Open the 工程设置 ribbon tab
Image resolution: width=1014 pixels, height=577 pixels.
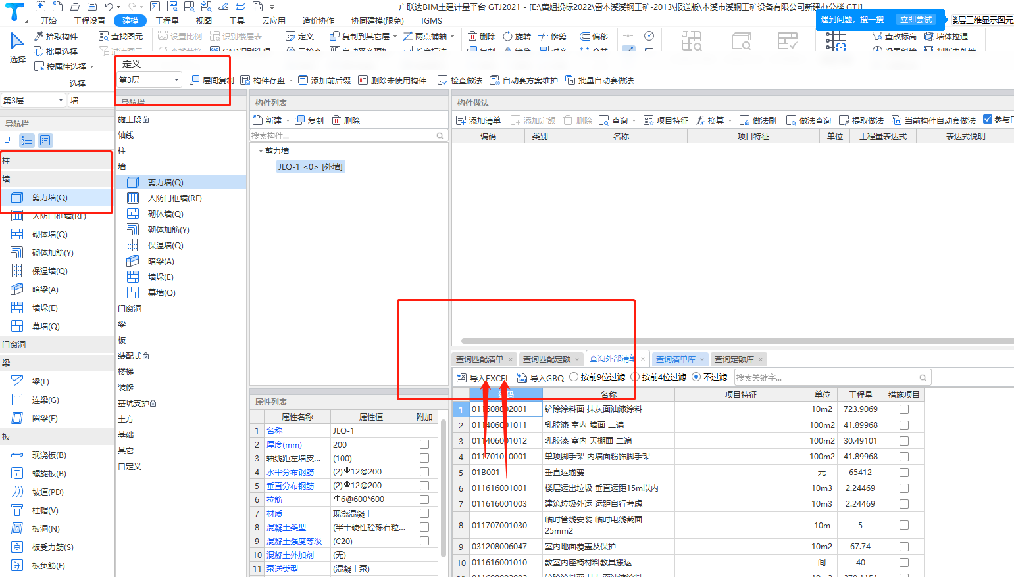(x=89, y=20)
